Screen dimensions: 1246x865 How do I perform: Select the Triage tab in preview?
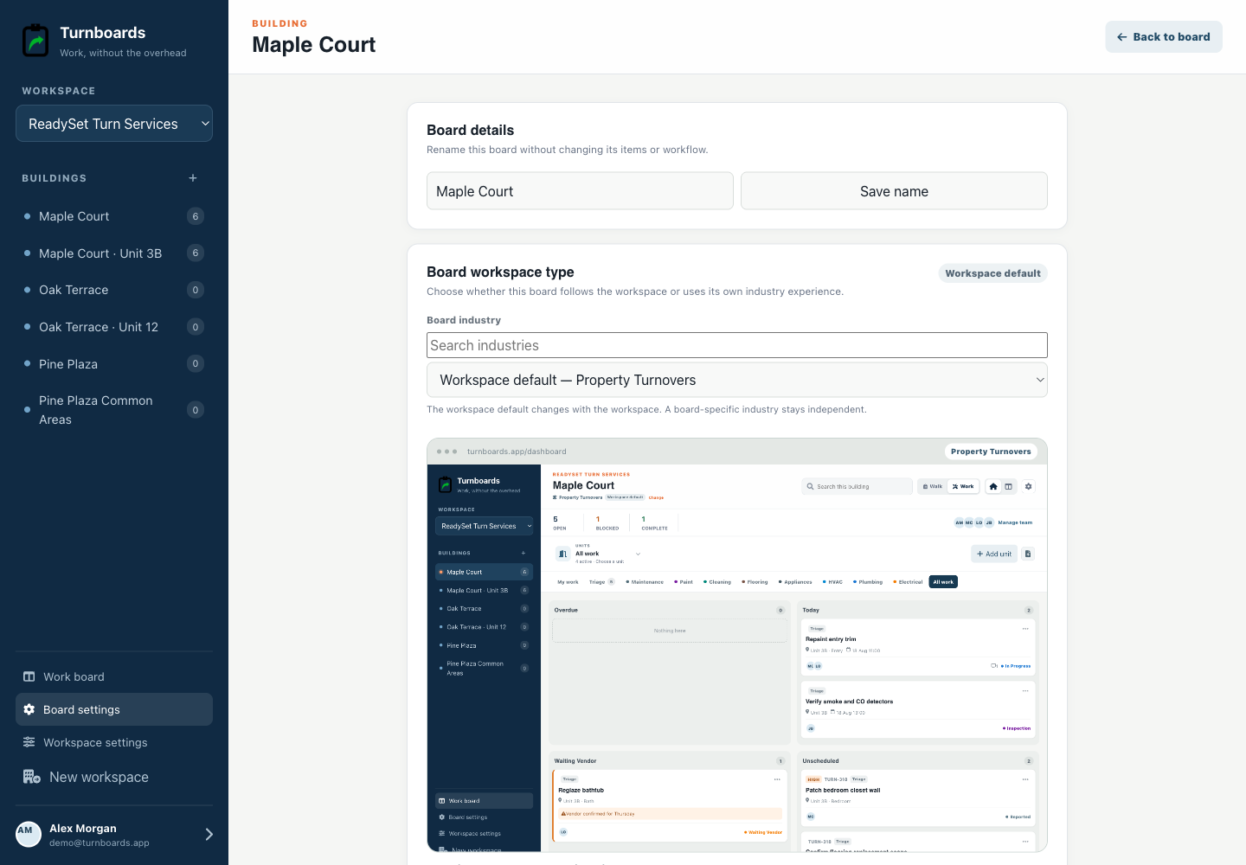tap(601, 582)
